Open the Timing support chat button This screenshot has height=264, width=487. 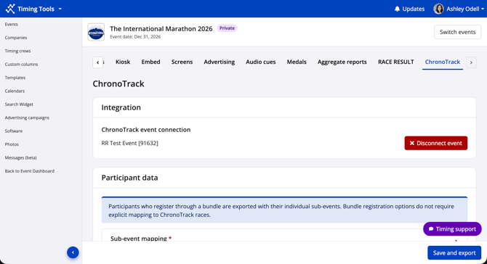[452, 229]
